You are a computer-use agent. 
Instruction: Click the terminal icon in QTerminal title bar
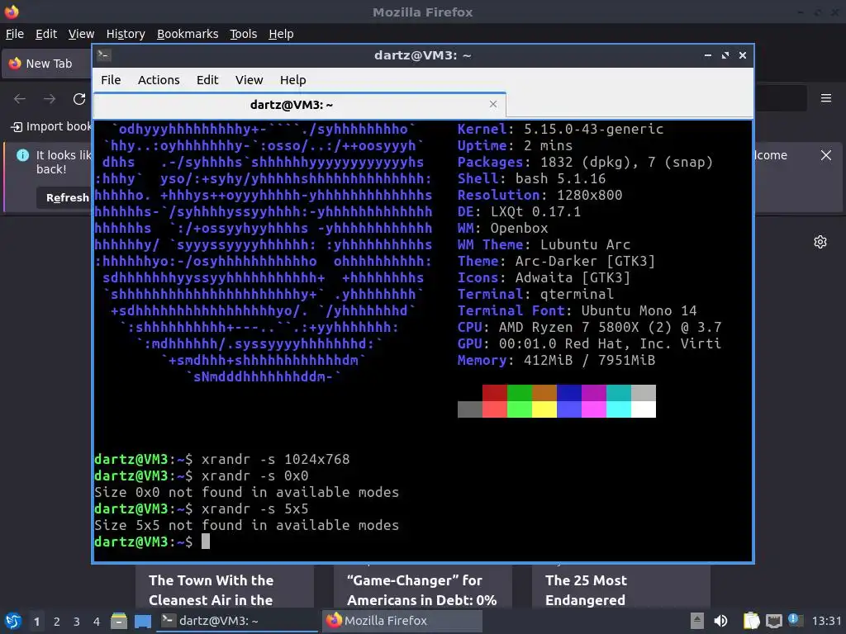point(104,55)
